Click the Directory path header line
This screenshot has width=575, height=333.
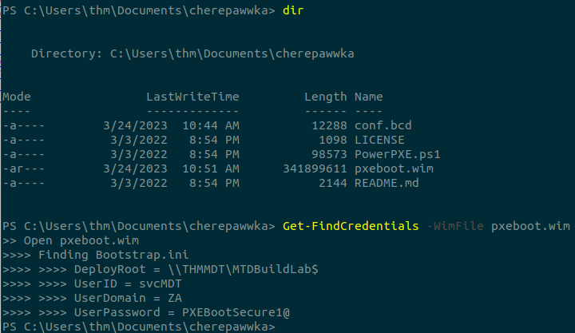(192, 54)
